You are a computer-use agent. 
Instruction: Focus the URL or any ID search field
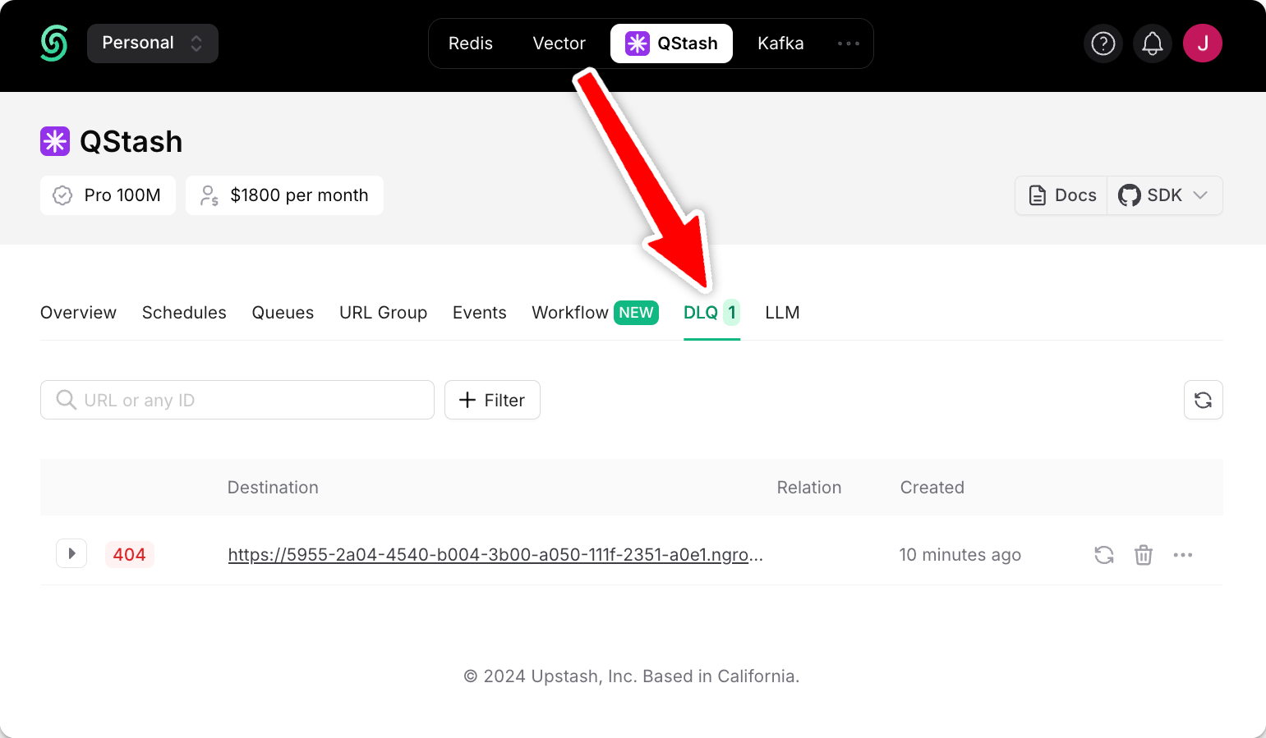(237, 400)
